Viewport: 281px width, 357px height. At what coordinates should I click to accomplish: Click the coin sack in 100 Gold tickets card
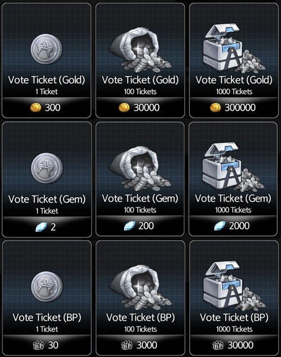point(140,50)
